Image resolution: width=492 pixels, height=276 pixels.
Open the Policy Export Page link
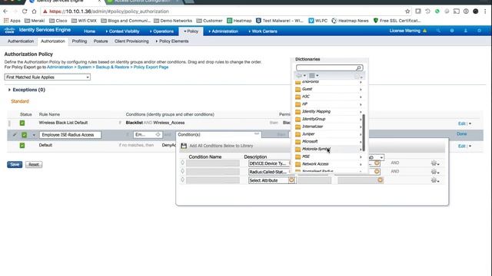[151, 67]
